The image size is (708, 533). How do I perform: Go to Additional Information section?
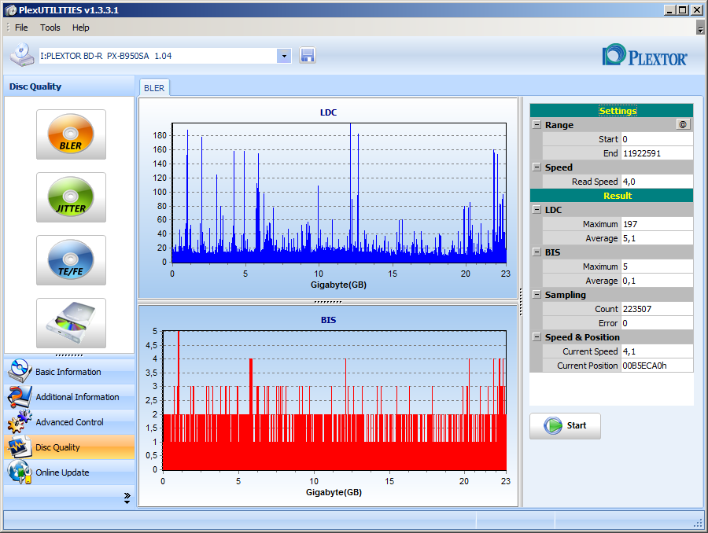pyautogui.click(x=69, y=397)
